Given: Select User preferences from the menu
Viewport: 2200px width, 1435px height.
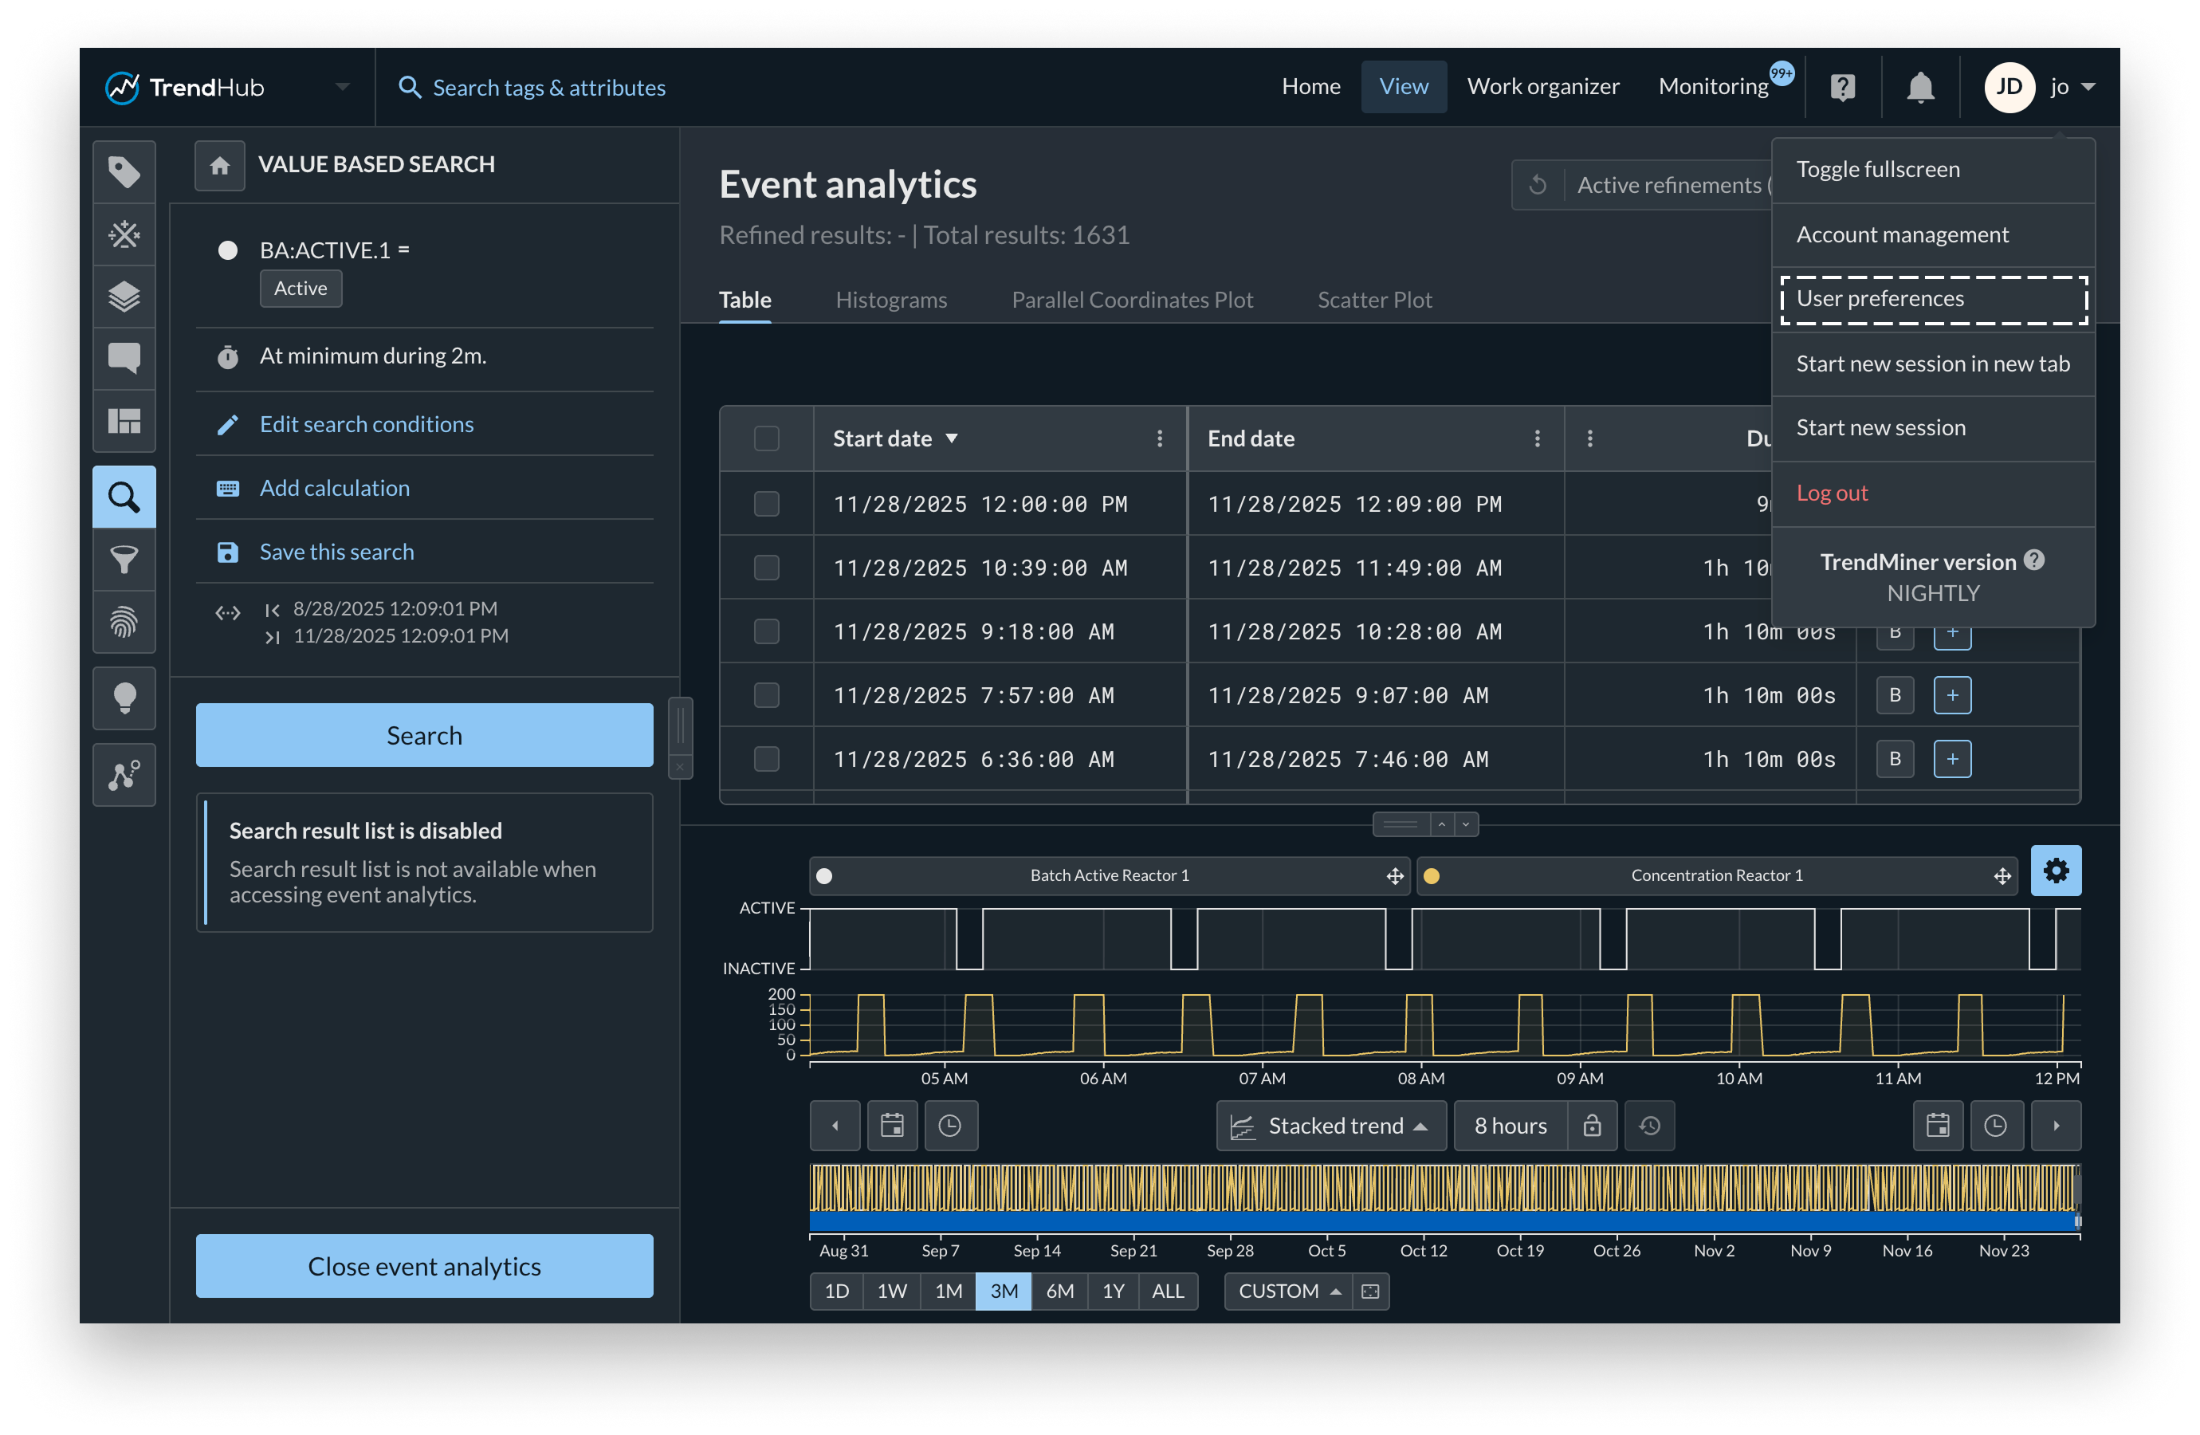Looking at the screenshot, I should pos(1880,297).
